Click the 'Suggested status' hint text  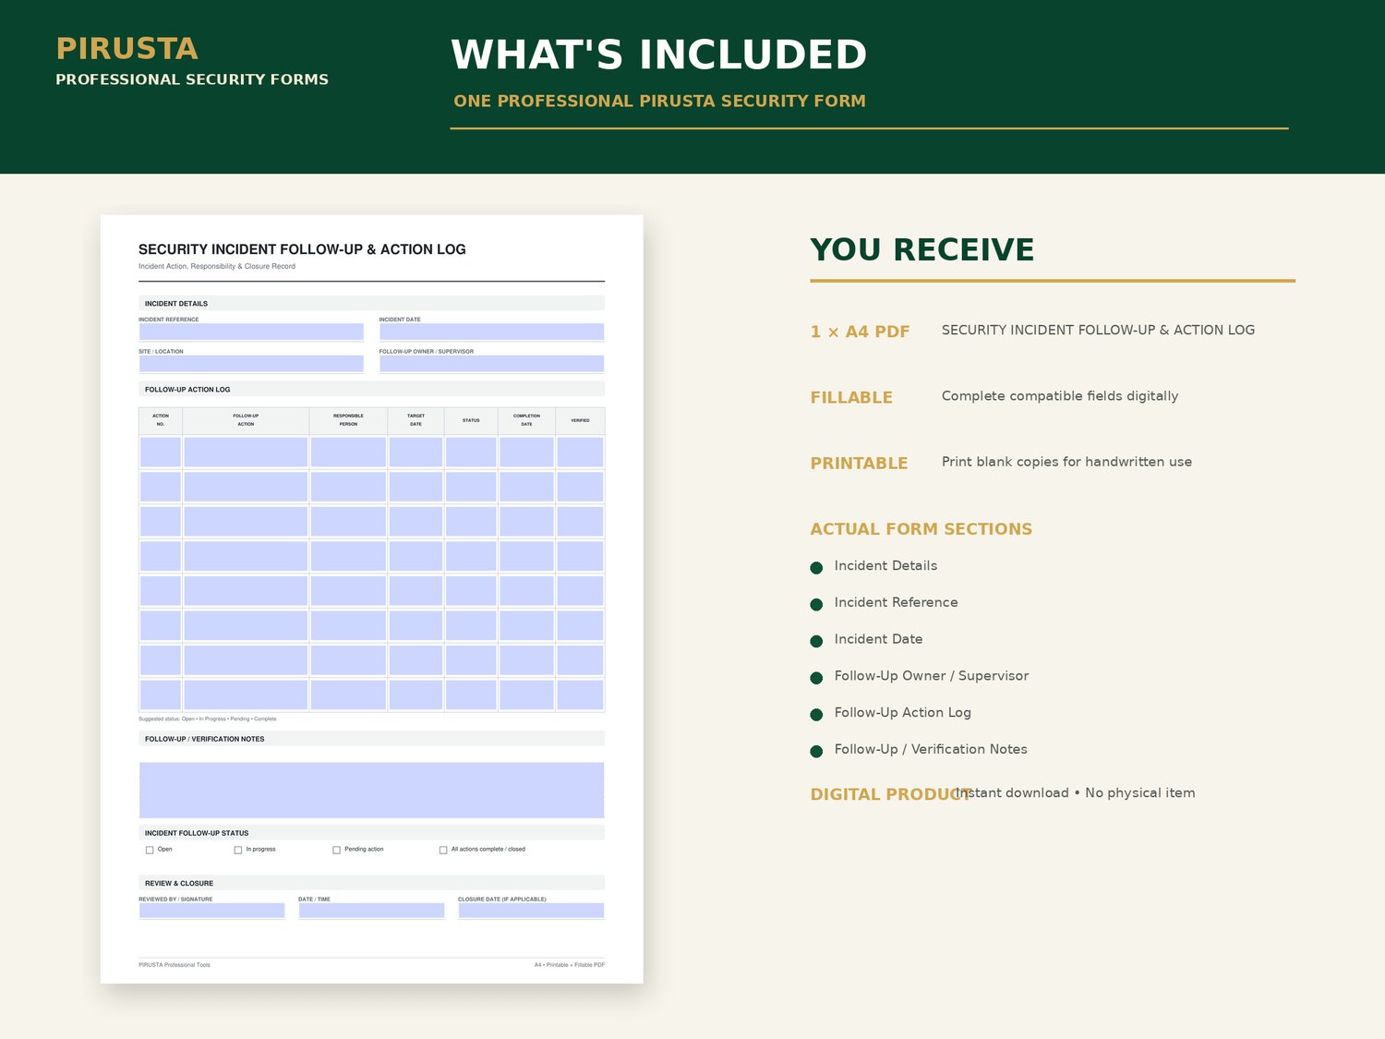click(x=208, y=719)
